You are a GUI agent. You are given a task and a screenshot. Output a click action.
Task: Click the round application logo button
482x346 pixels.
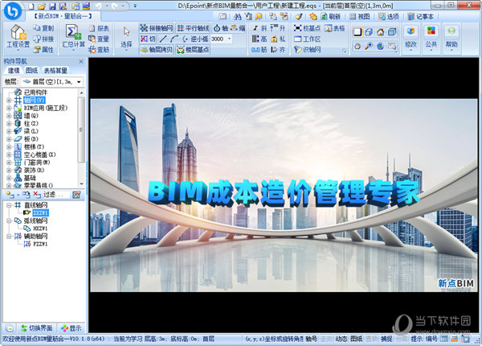coord(13,11)
